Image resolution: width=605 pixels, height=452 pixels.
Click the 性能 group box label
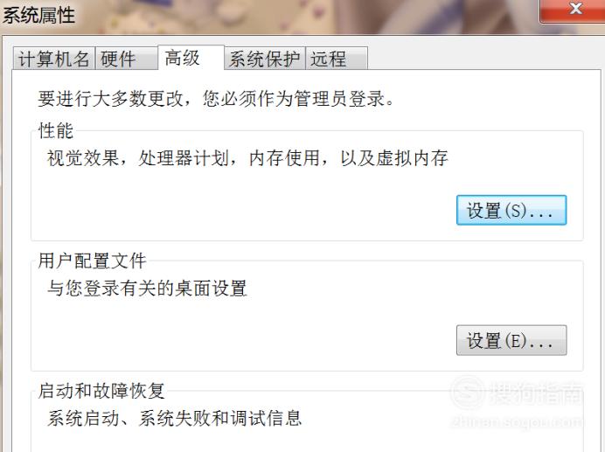(56, 130)
